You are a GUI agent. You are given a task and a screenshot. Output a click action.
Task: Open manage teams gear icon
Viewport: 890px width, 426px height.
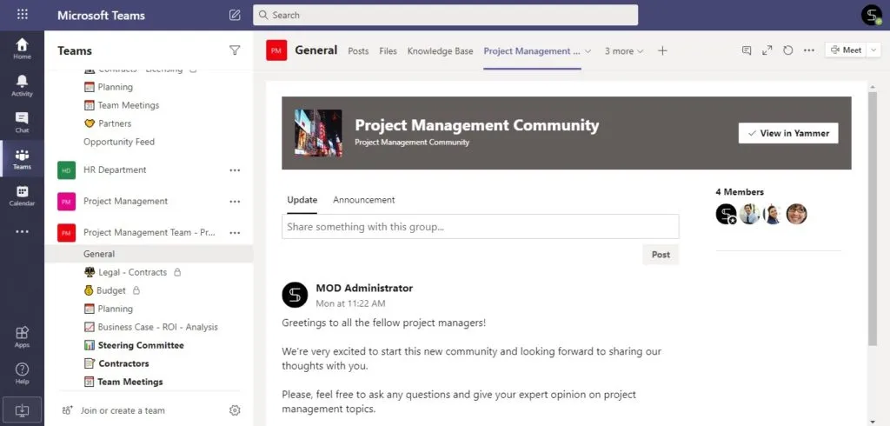235,410
